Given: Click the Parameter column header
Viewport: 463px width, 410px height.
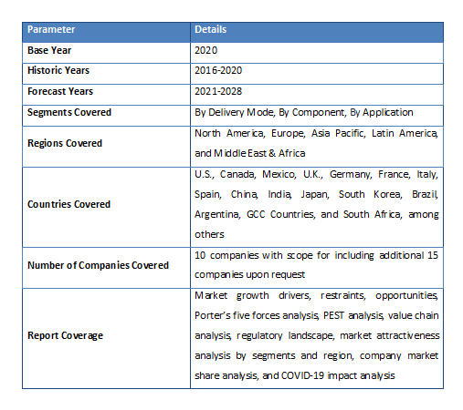Looking at the screenshot, I should click(x=106, y=32).
